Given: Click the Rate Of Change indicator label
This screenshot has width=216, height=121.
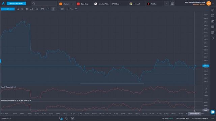Looking at the screenshot, I should [8, 87].
